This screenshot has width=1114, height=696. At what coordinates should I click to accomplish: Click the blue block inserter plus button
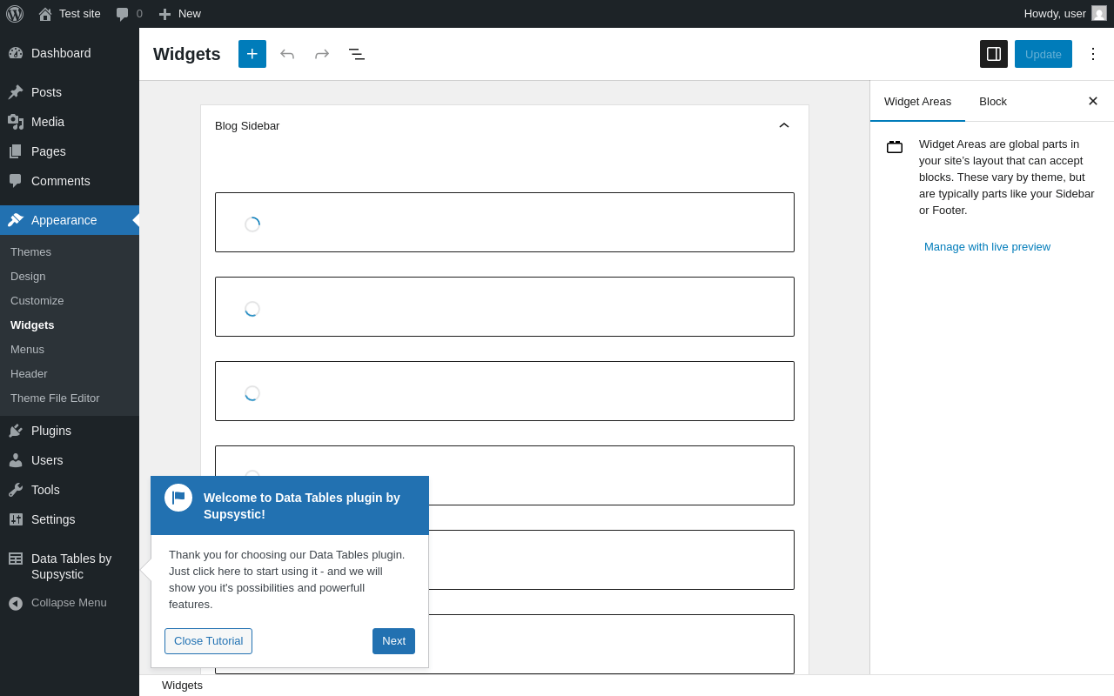(252, 54)
